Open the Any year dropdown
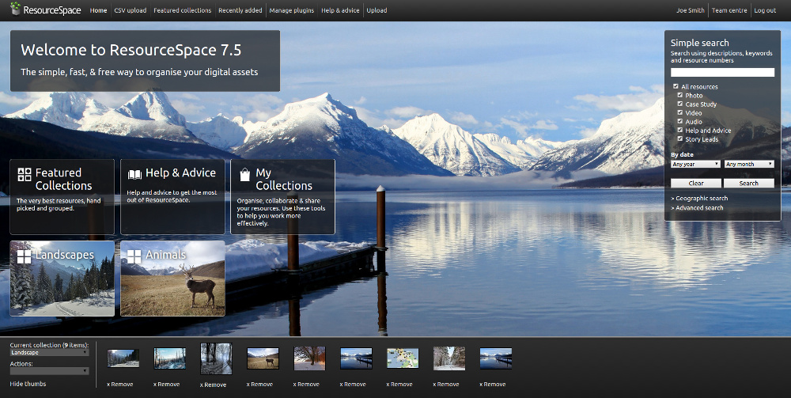Screen dimensions: 791x398 coord(695,164)
